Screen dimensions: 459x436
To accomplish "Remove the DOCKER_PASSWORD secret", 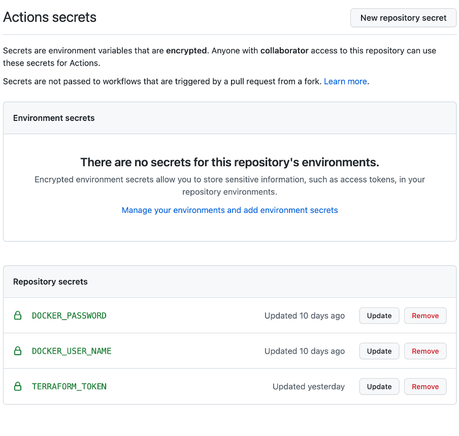I will (425, 315).
